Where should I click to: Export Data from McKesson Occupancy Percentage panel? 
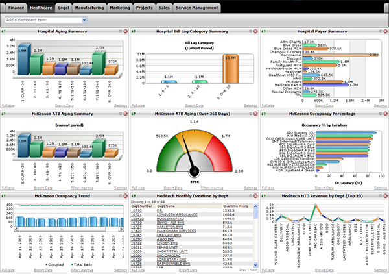(x=324, y=188)
